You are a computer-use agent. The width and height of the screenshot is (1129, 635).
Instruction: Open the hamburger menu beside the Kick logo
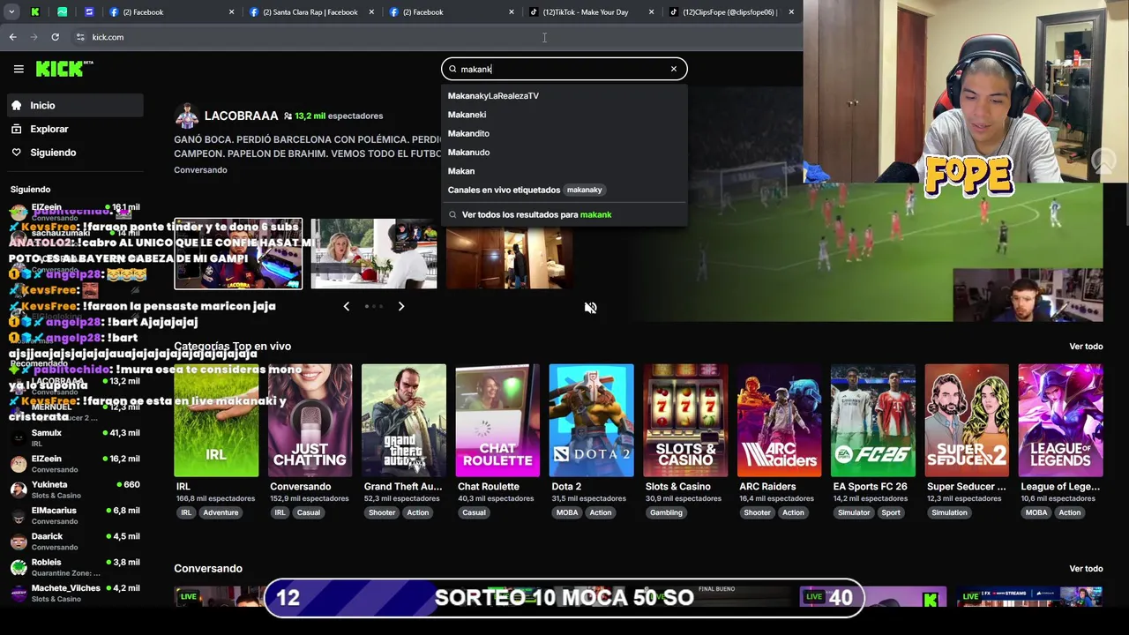point(19,69)
